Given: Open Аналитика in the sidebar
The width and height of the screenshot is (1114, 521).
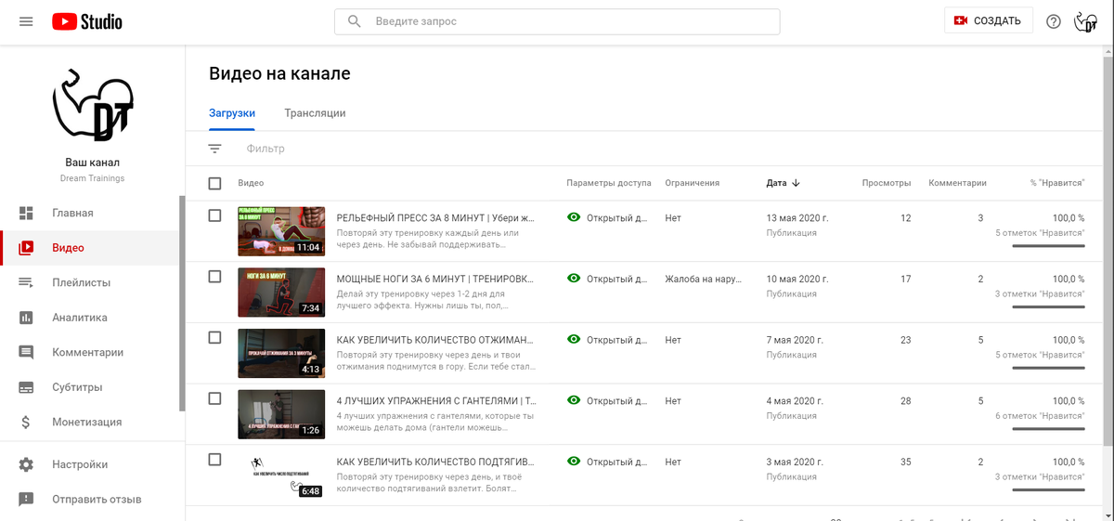Looking at the screenshot, I should click(x=90, y=318).
